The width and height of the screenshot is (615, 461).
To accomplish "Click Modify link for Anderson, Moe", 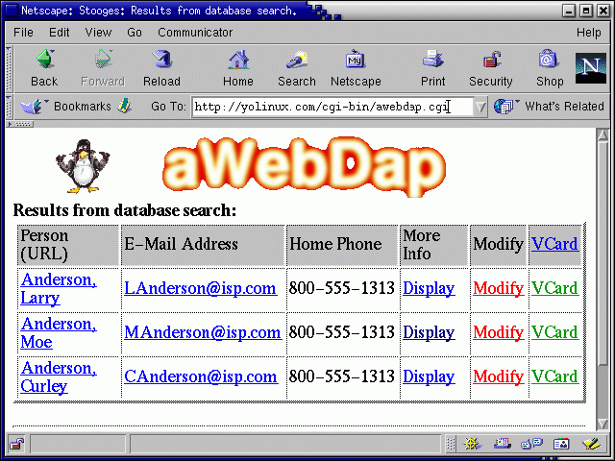I will [498, 332].
